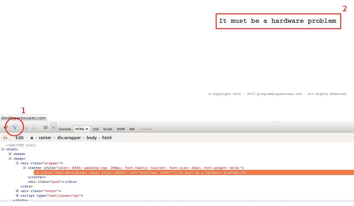This screenshot has height=206, width=354.
Task: Switch to the Console tab
Action: (65, 129)
